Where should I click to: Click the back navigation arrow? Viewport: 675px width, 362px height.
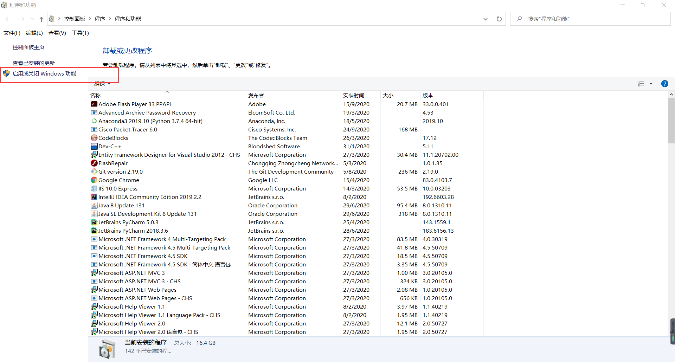(x=8, y=19)
